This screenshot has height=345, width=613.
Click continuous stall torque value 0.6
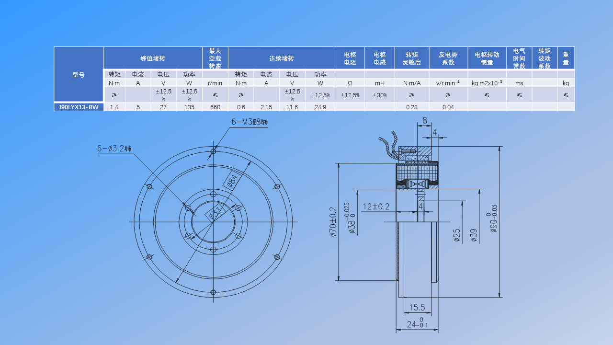(x=241, y=107)
